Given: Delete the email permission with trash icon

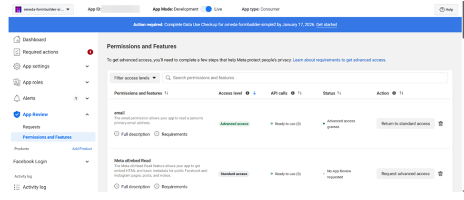Looking at the screenshot, I should [440, 124].
